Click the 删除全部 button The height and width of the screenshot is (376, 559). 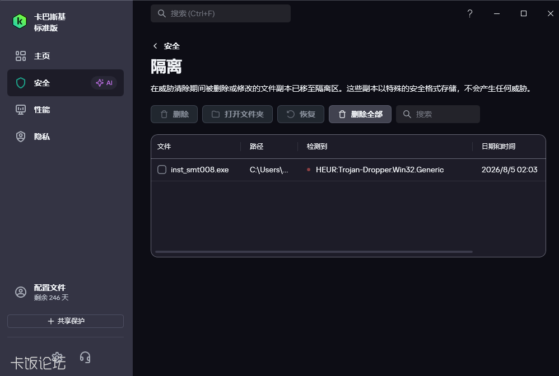pyautogui.click(x=360, y=114)
